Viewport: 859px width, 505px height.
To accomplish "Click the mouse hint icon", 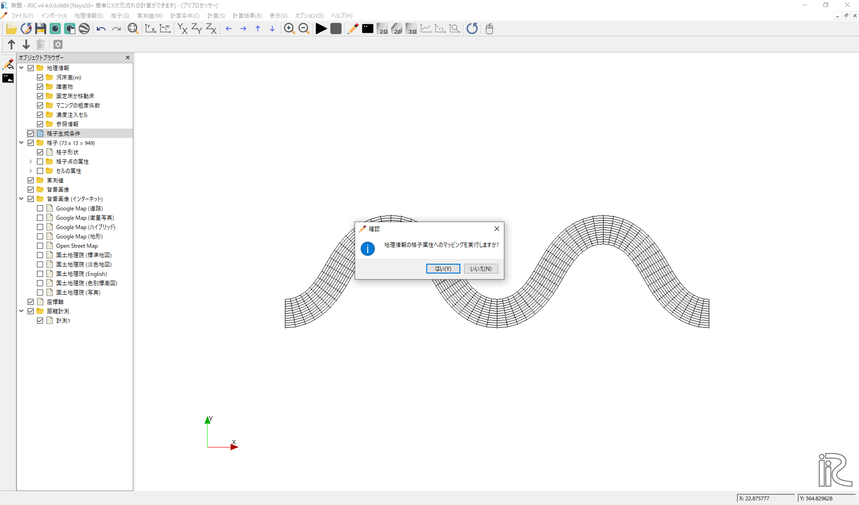I will click(x=489, y=29).
